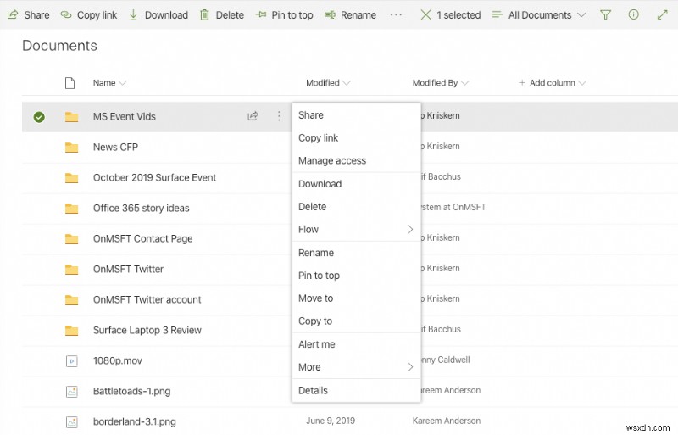The width and height of the screenshot is (678, 435).
Task: Open the MS Event Vids folder link
Action: point(124,116)
